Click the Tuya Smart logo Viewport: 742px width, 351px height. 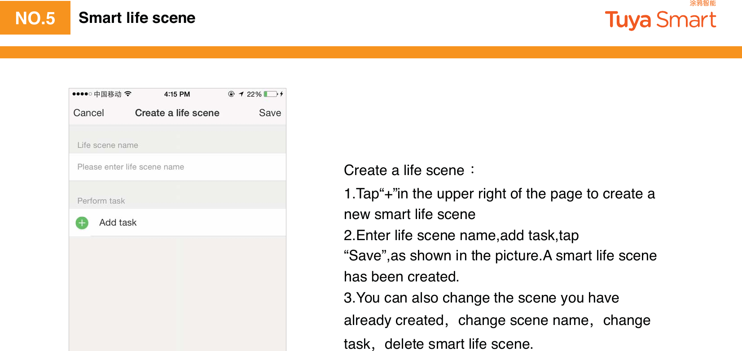pos(660,20)
